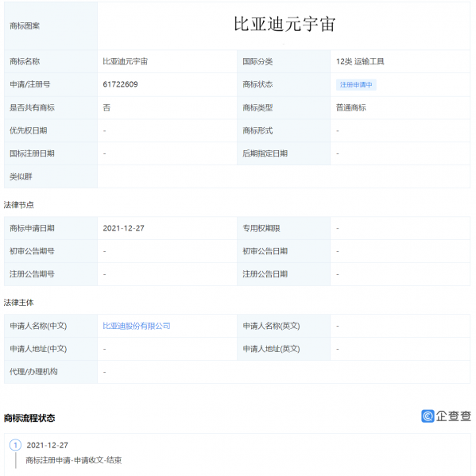Select the trademark name value 比亚迪元宇宙
The width and height of the screenshot is (476, 476).
pyautogui.click(x=125, y=61)
